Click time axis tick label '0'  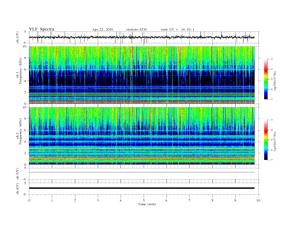[x=29, y=200]
